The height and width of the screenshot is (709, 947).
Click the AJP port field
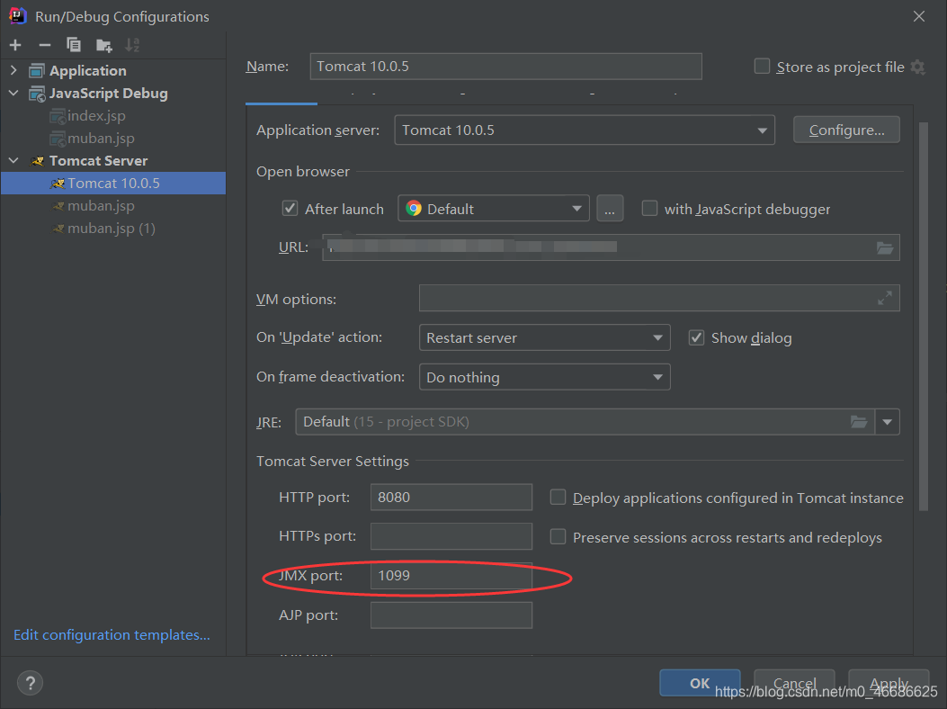click(451, 615)
